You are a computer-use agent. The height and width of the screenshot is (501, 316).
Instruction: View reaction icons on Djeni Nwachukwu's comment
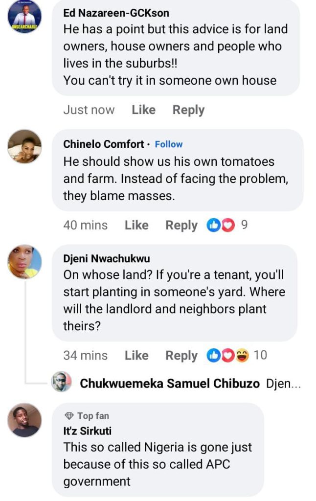228,356
